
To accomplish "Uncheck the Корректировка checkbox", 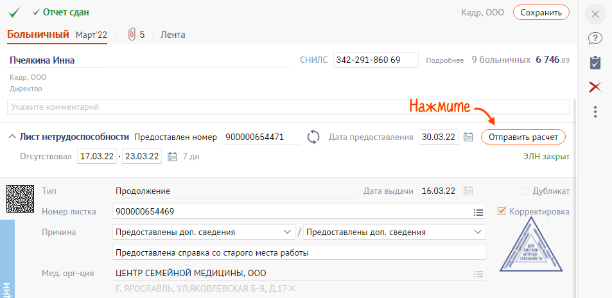I will coord(502,211).
